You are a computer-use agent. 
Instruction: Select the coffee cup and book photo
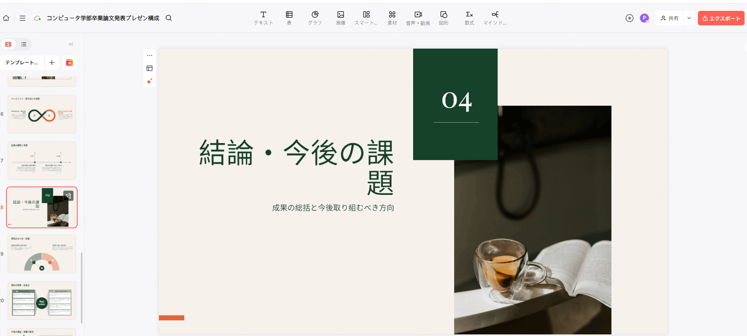(x=533, y=220)
